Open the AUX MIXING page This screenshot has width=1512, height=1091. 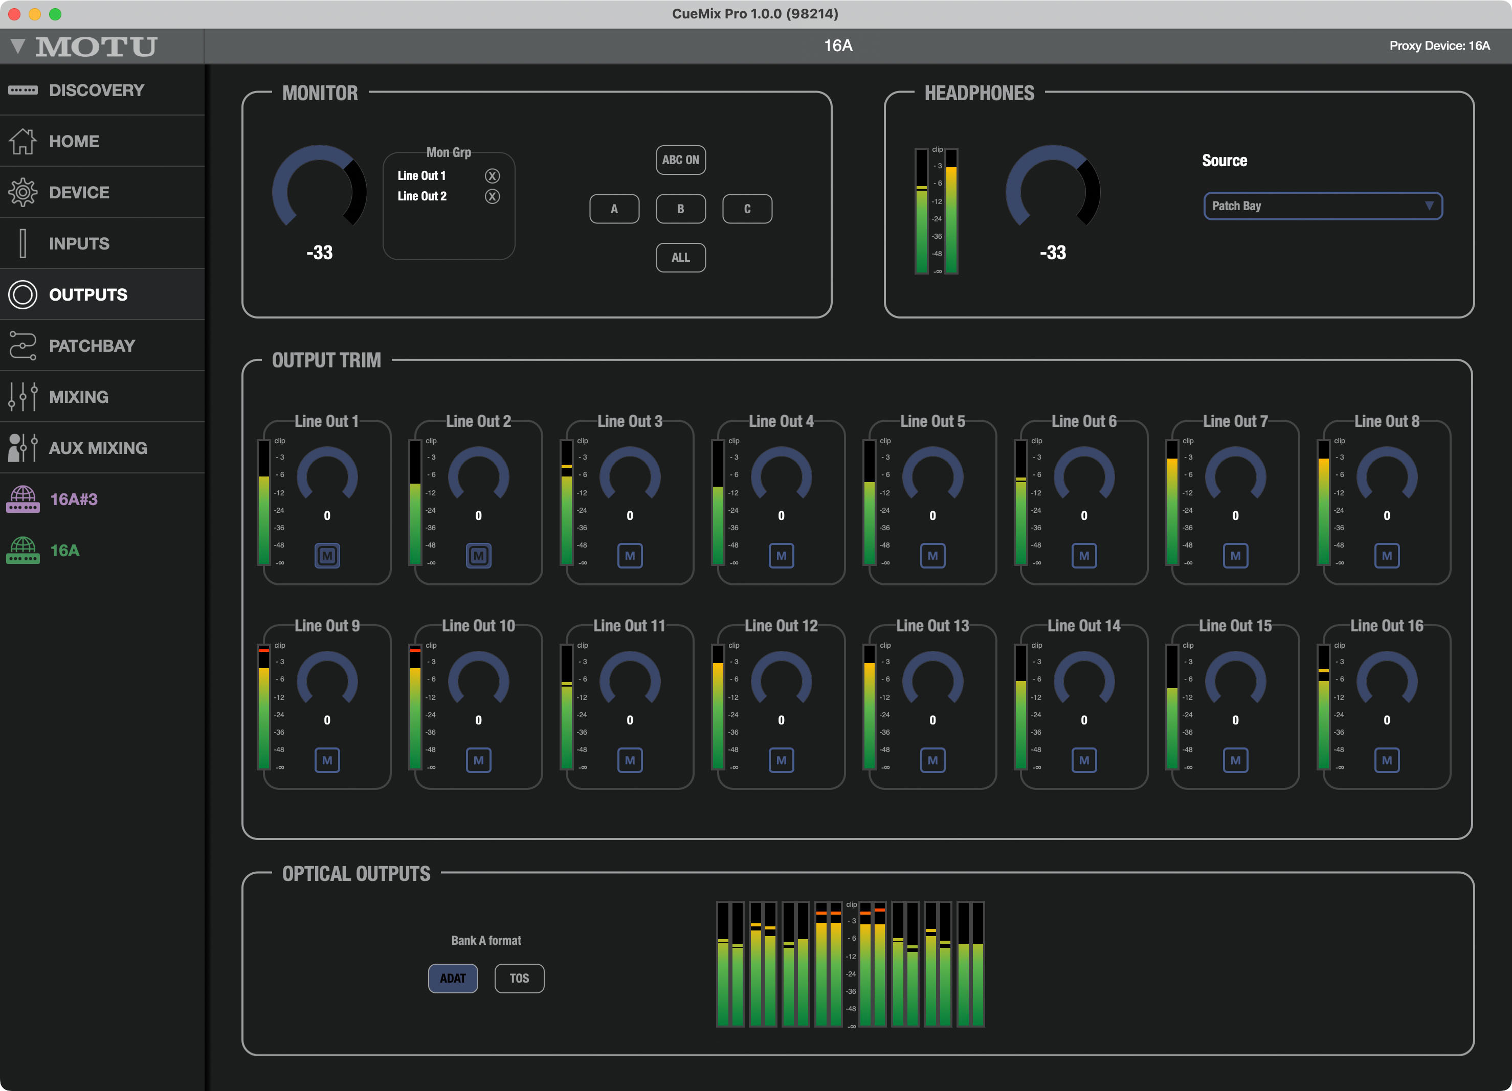102,448
